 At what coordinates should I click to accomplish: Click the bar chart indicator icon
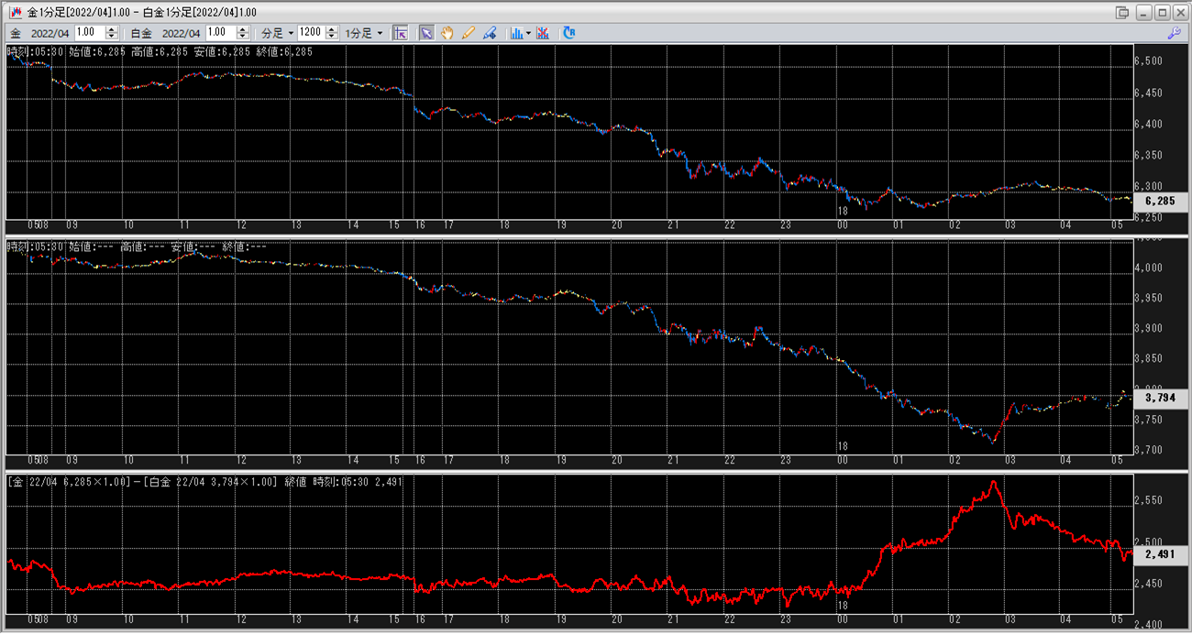(516, 33)
